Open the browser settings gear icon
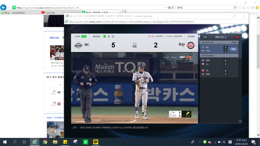This screenshot has height=146, width=260. point(253,8)
